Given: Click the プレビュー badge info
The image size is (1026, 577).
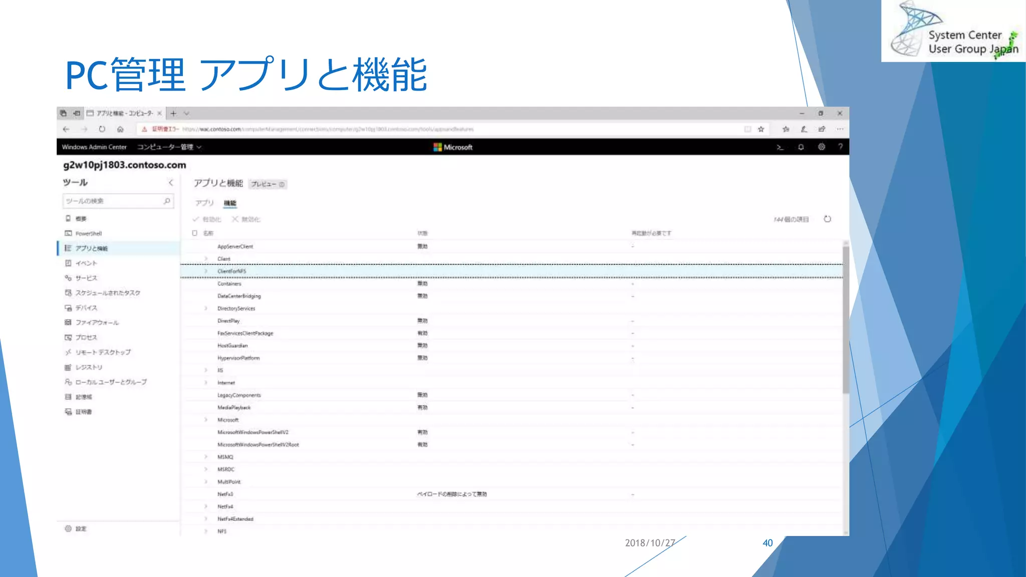Looking at the screenshot, I should point(268,184).
